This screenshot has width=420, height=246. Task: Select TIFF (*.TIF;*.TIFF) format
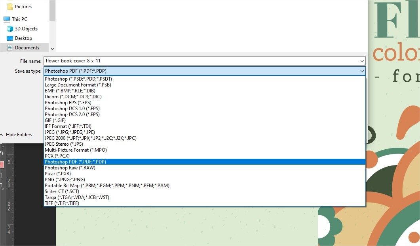pyautogui.click(x=62, y=203)
